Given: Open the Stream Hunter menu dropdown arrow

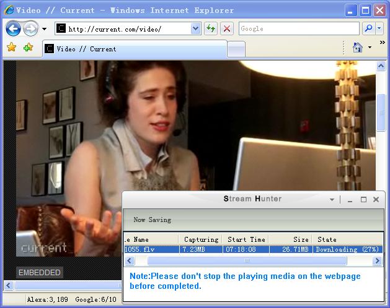Looking at the screenshot, I should pyautogui.click(x=332, y=200).
